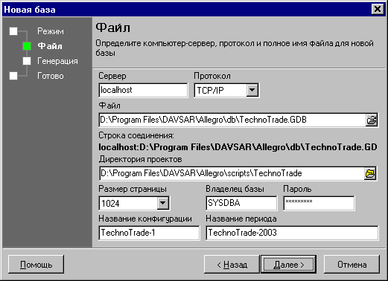Open file browse icon for database file
388x281 pixels.
372,120
